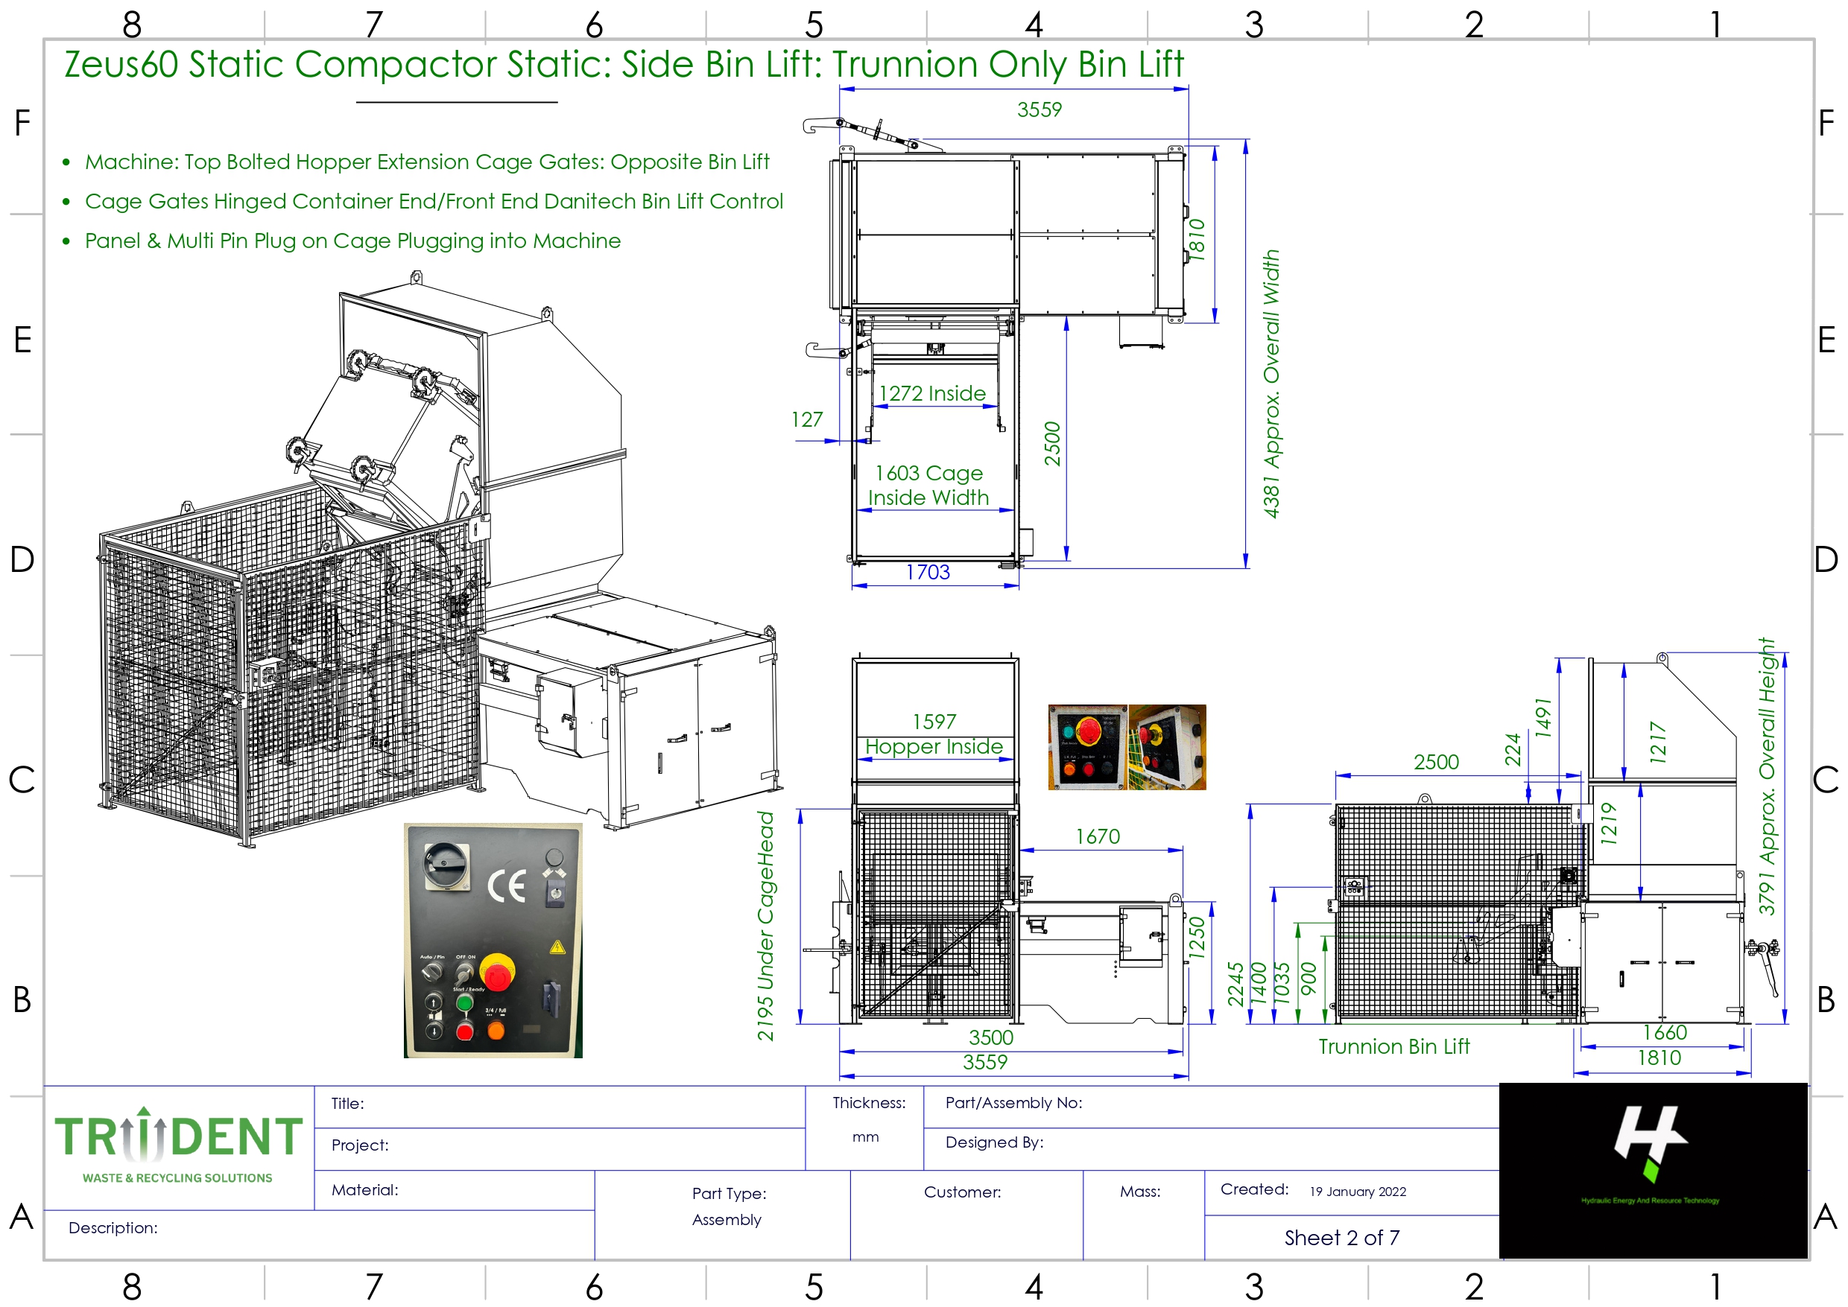
Task: Click the orange 3/4 / Full indicator lamp
Action: tap(496, 1031)
